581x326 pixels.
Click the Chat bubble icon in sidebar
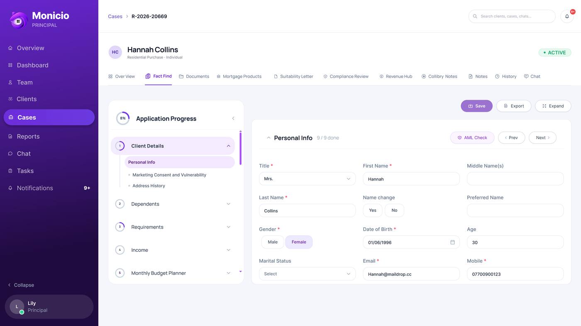(x=10, y=154)
